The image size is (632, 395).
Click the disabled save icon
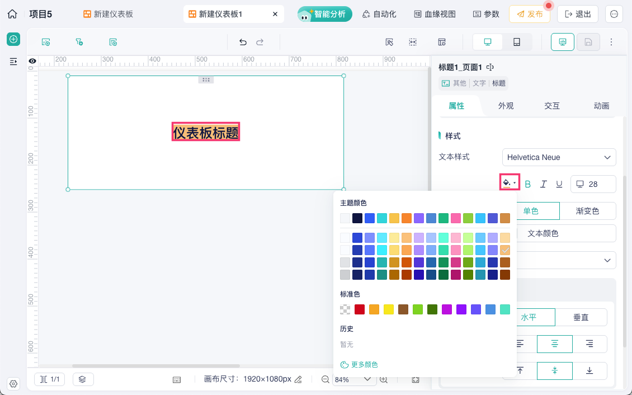pyautogui.click(x=588, y=42)
